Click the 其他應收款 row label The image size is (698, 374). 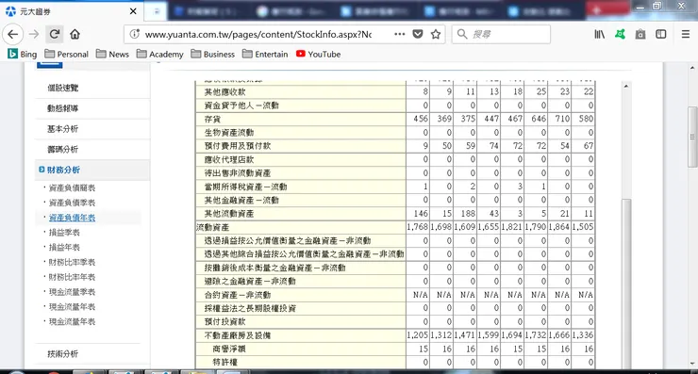point(224,92)
